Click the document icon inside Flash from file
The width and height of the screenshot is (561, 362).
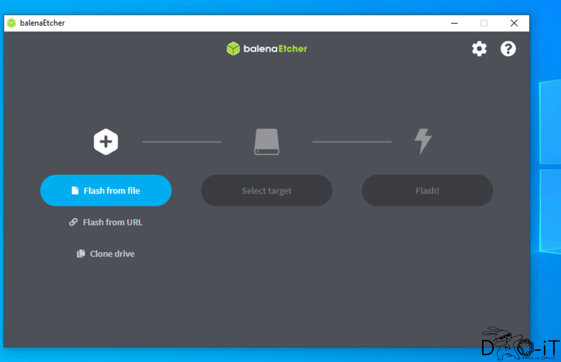[x=75, y=191]
